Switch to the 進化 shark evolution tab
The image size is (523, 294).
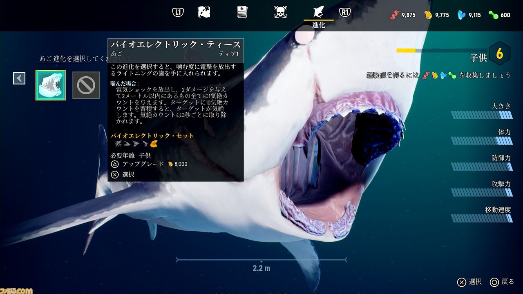[x=318, y=16]
